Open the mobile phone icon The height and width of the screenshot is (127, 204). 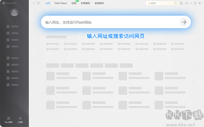pyautogui.click(x=182, y=3)
